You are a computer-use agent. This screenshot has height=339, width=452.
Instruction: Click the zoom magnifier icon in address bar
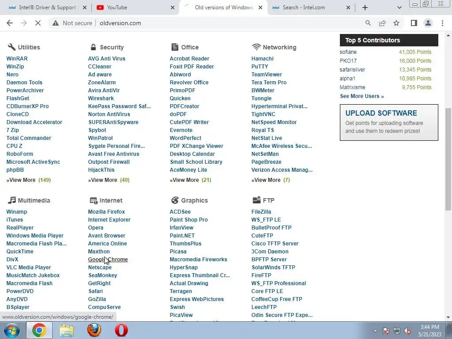(368, 23)
